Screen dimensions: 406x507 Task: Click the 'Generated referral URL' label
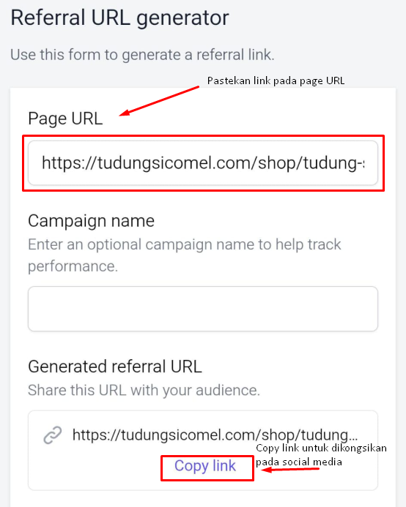coord(115,367)
